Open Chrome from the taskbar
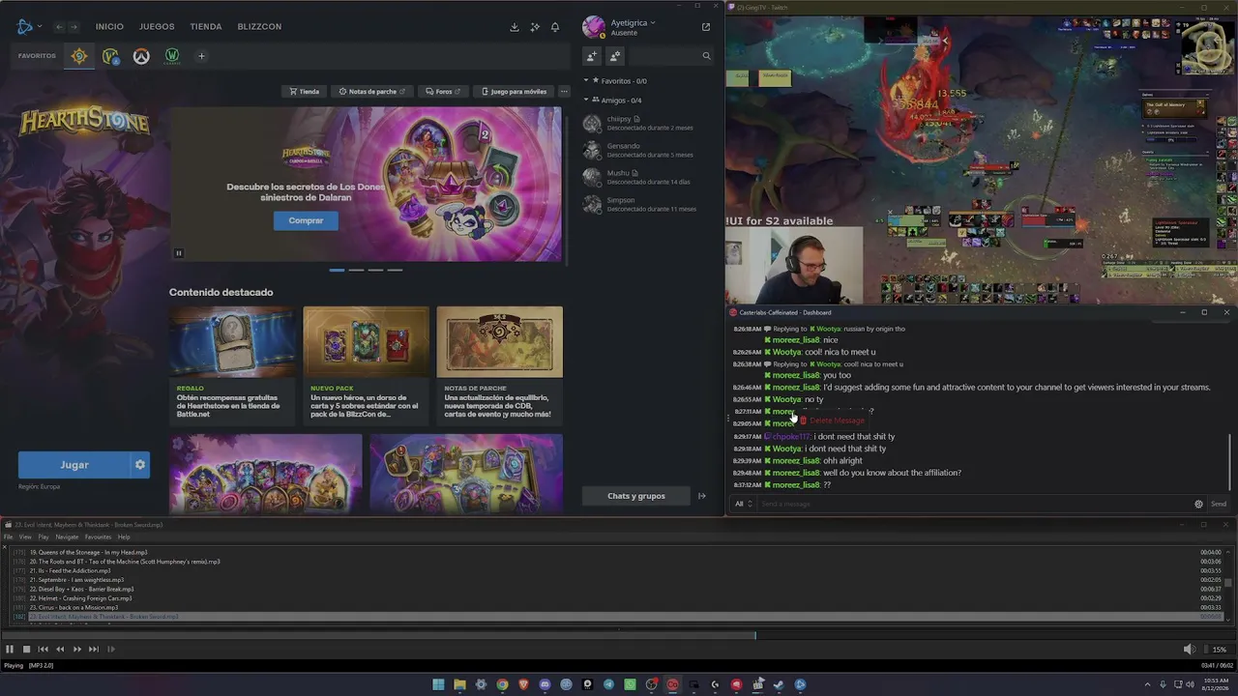The height and width of the screenshot is (696, 1238). click(502, 684)
